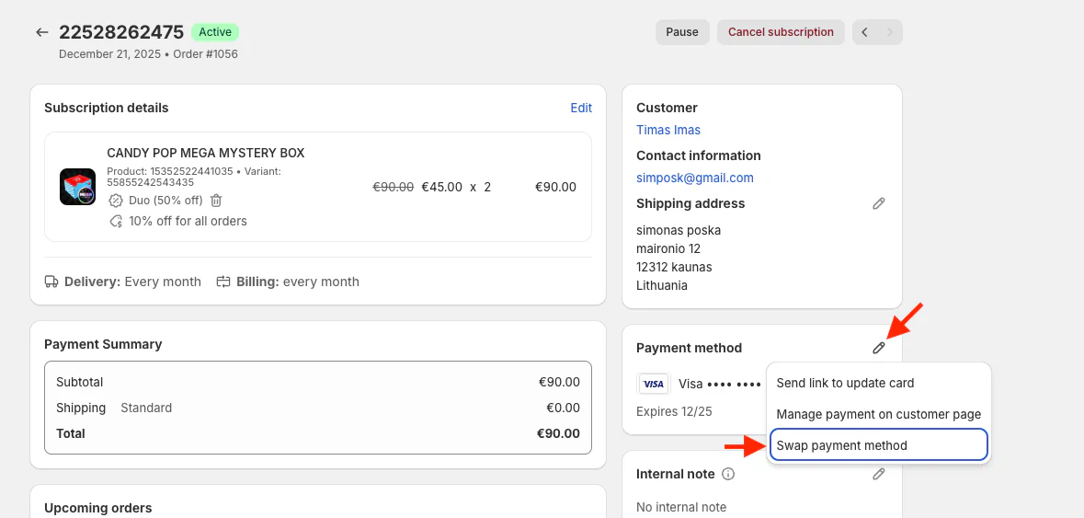Click CANDY POP MEGA MYSTERY BOX title

[205, 153]
